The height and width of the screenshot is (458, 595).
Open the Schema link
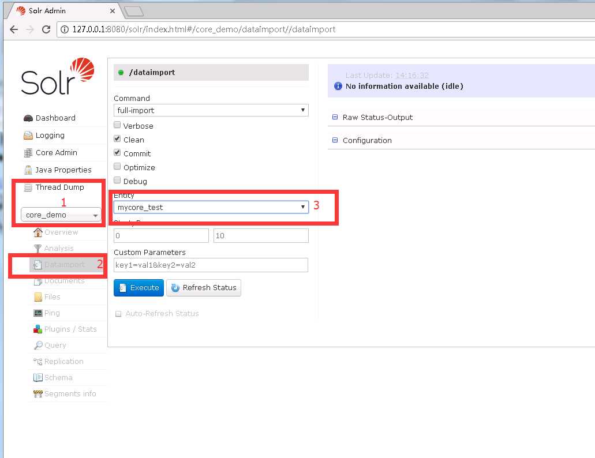(58, 378)
